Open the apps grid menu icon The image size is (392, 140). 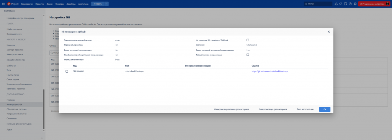[3, 4]
